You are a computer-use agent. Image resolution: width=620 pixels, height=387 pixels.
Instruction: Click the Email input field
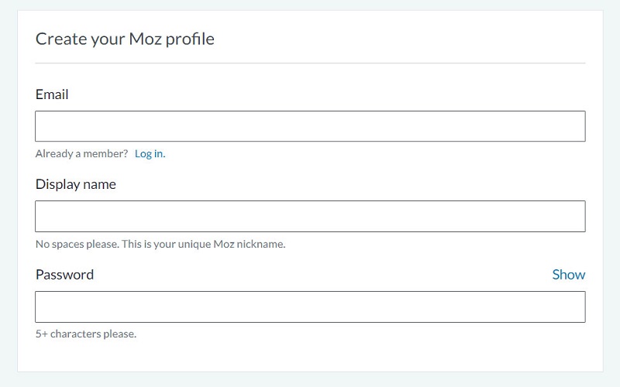[x=310, y=126]
